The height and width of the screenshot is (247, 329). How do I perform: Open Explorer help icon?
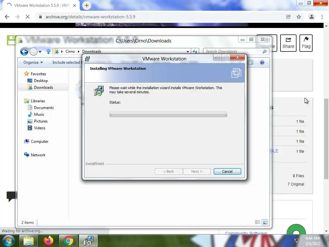pyautogui.click(x=262, y=62)
